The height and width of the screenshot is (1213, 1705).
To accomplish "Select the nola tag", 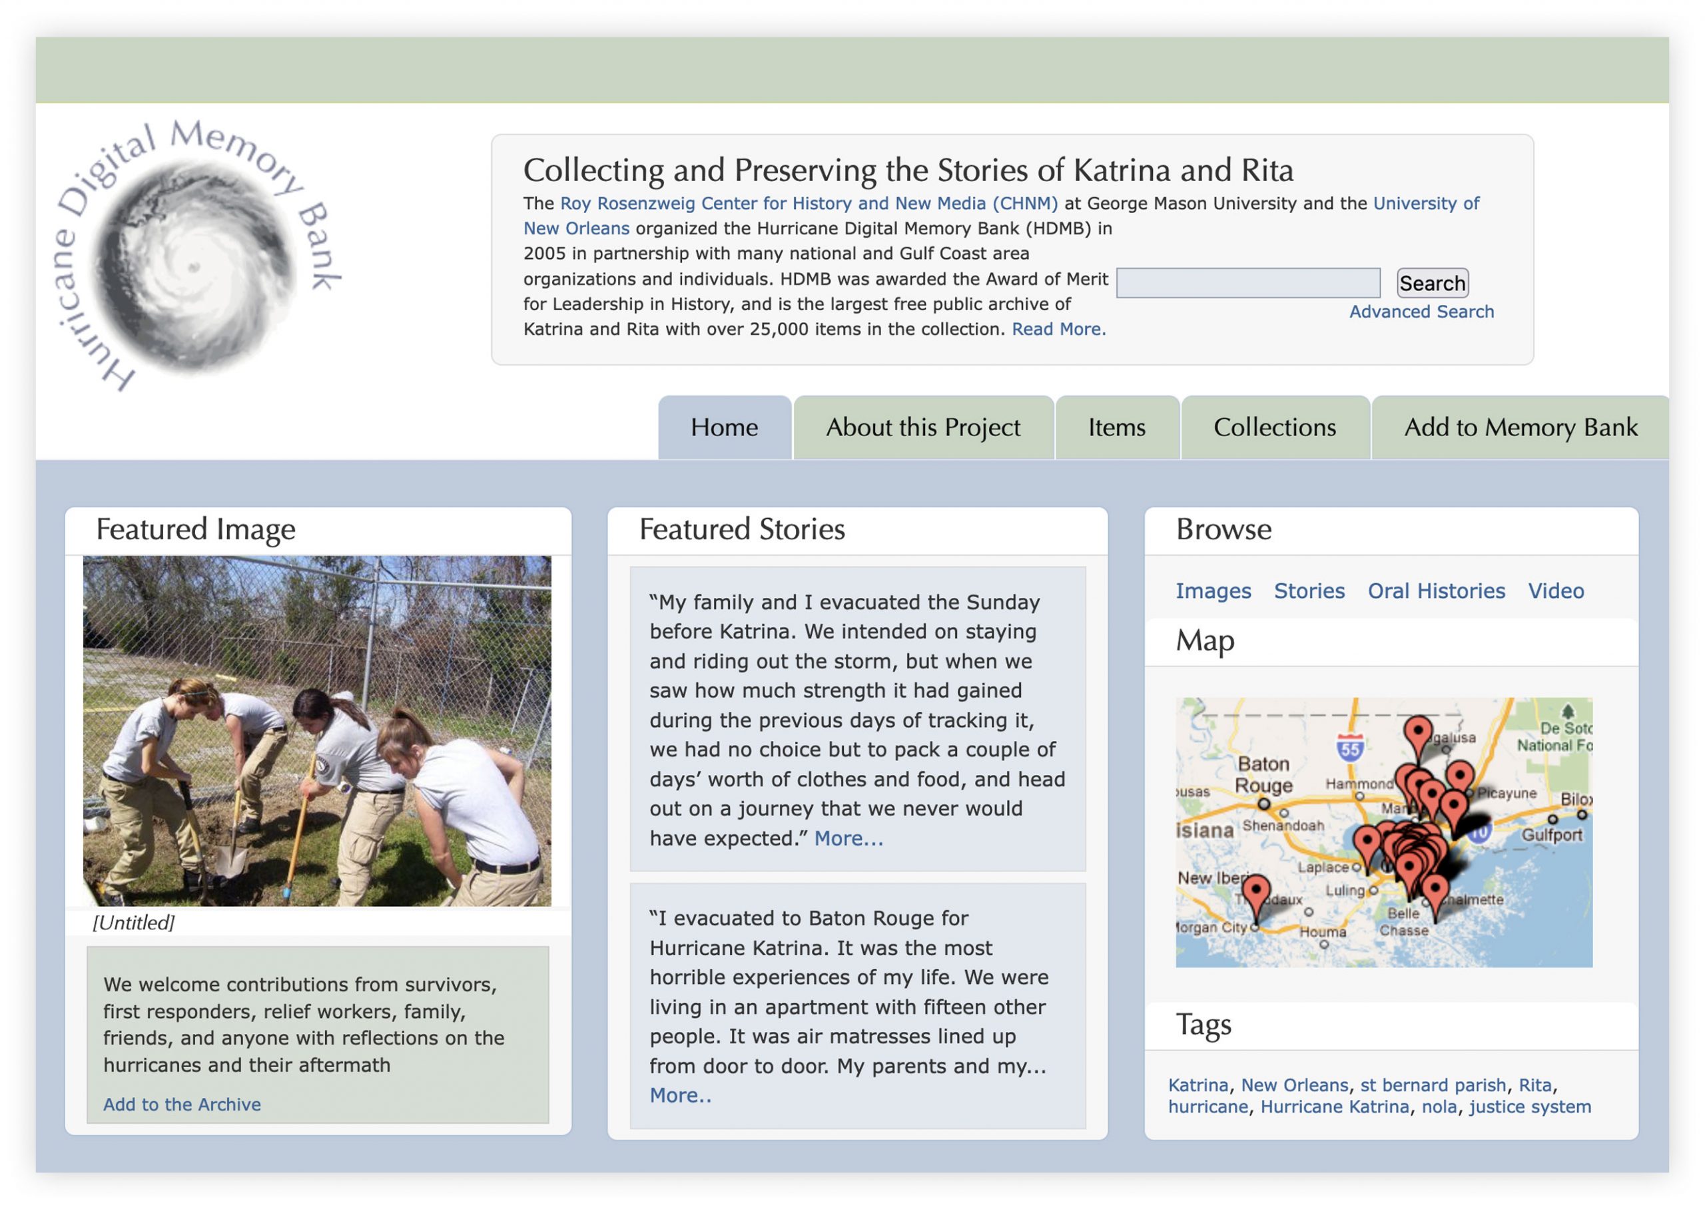I will (1439, 1106).
